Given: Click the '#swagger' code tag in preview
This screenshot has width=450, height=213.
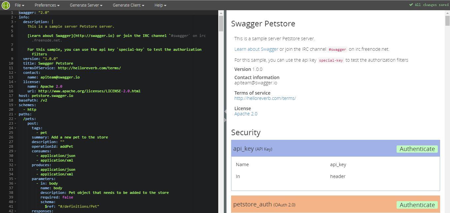Looking at the screenshot, I should coord(337,49).
